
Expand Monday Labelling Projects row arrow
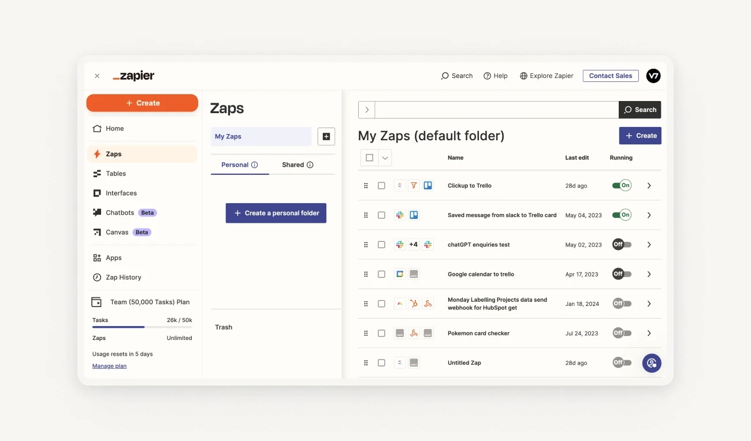click(x=649, y=304)
